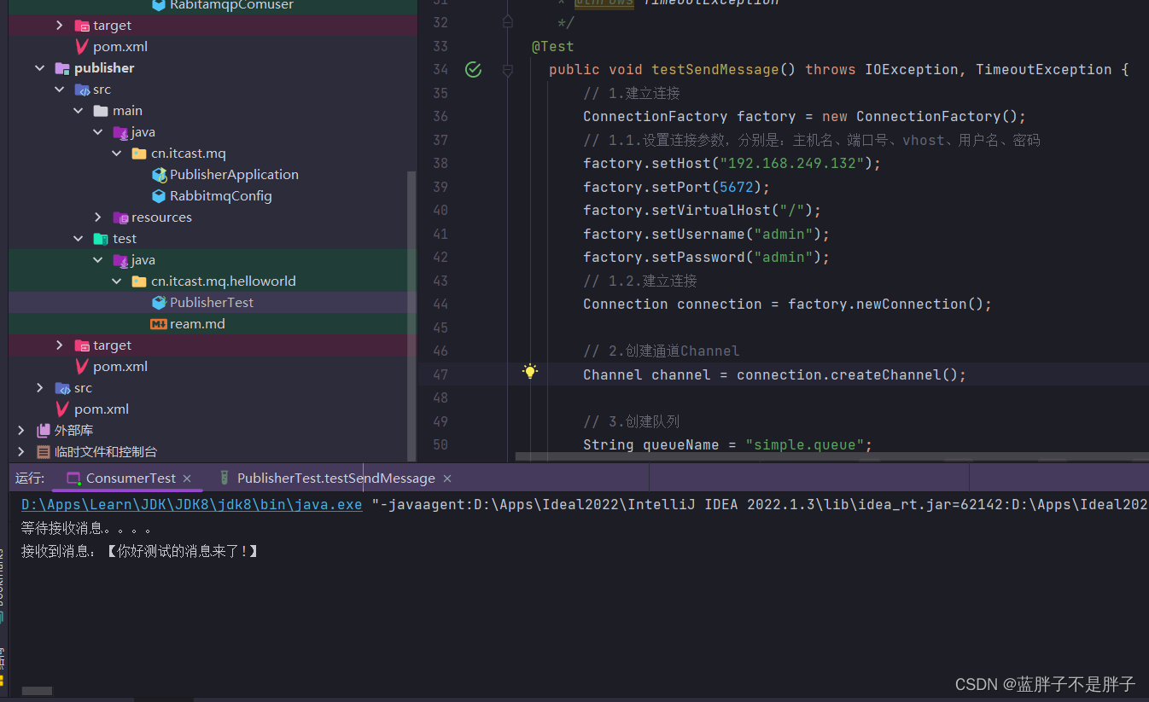Image resolution: width=1149 pixels, height=702 pixels.
Task: Select RabbitmqConfig in the project tree
Action: tap(221, 196)
